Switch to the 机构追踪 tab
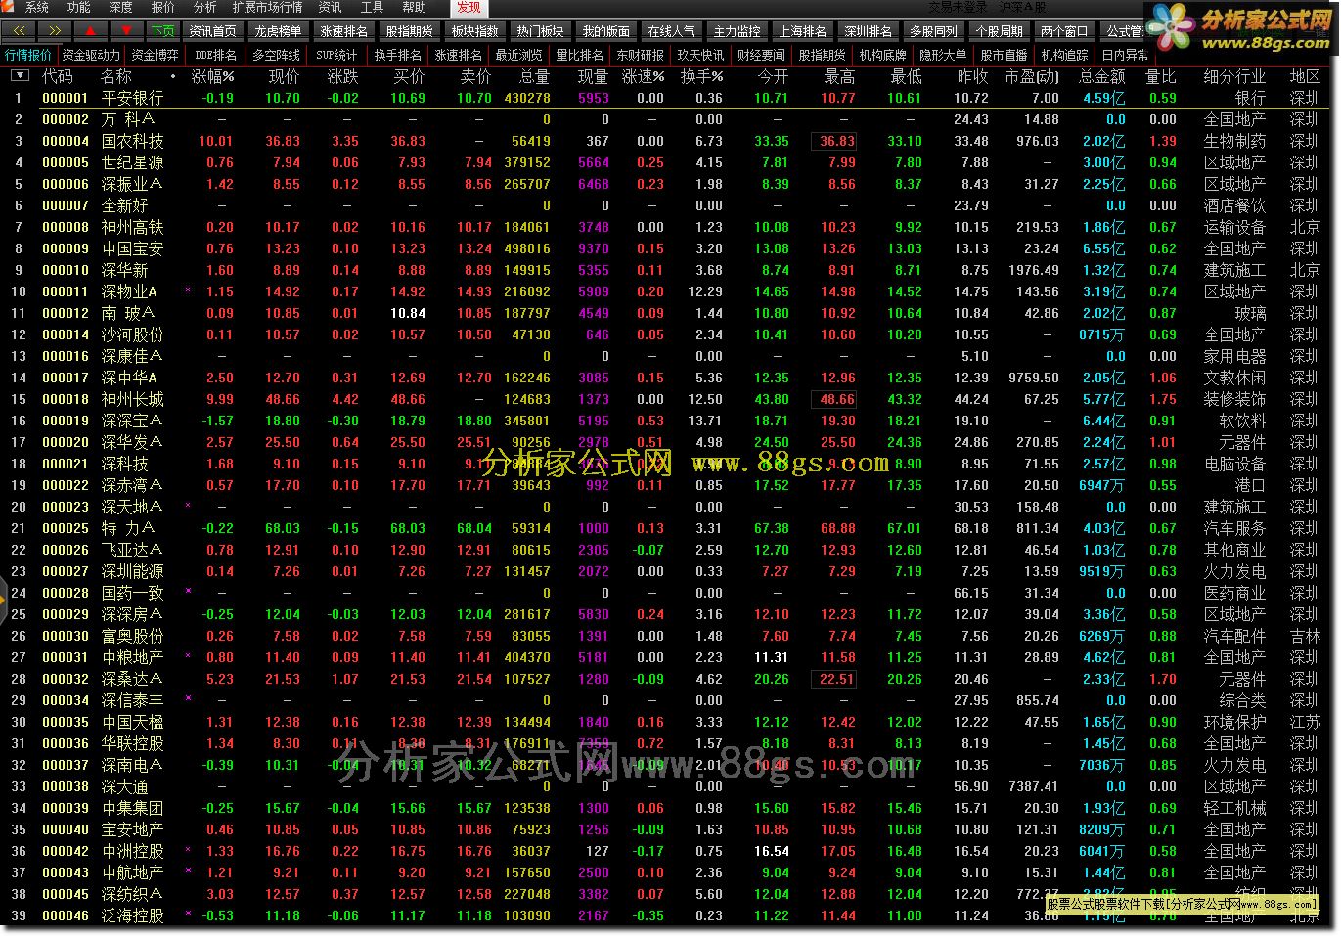 [x=1065, y=55]
